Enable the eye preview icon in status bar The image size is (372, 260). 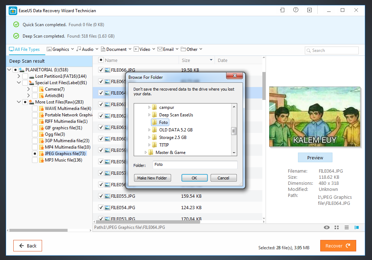pyautogui.click(x=326, y=227)
